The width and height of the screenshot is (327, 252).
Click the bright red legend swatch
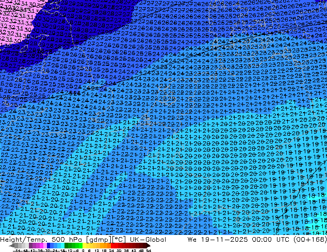point(112,246)
